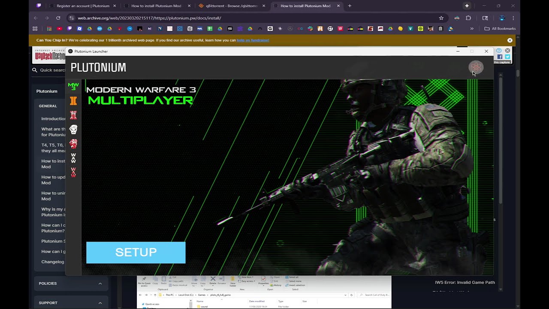Reload the current page
The image size is (549, 309).
[58, 18]
